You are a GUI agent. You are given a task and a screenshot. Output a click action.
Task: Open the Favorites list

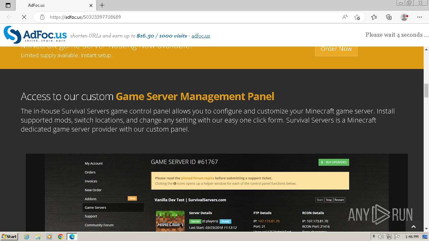tap(374, 17)
